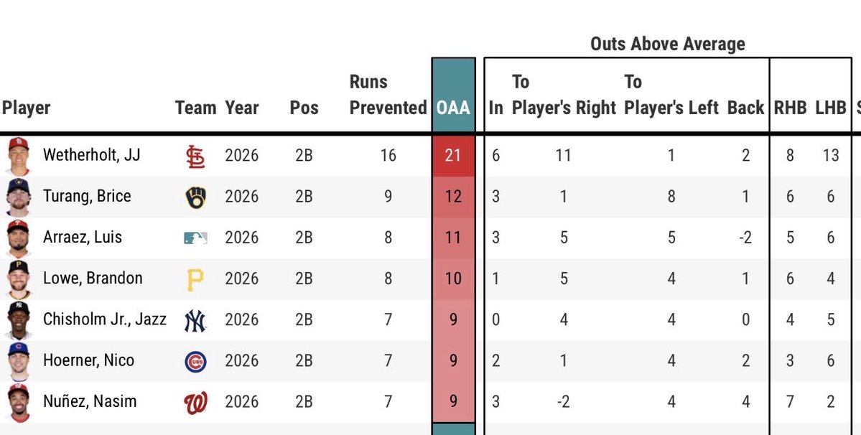Screen dimensions: 861x435
Task: Sort by To Player's Right header
Action: 564,94
